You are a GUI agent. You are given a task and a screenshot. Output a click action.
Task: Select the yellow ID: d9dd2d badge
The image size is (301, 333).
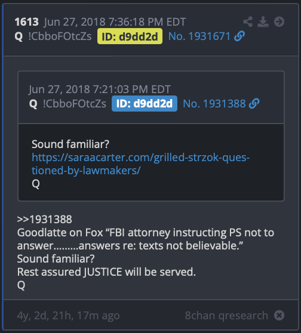pyautogui.click(x=130, y=36)
